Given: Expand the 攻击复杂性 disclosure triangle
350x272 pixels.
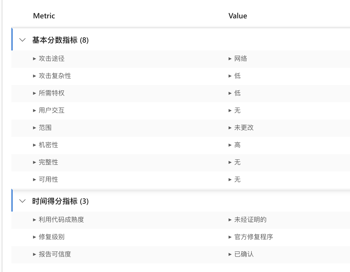Looking at the screenshot, I should coord(34,76).
